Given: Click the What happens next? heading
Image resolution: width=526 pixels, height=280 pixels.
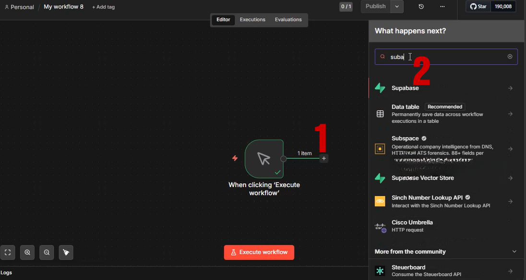Looking at the screenshot, I should coord(410,31).
